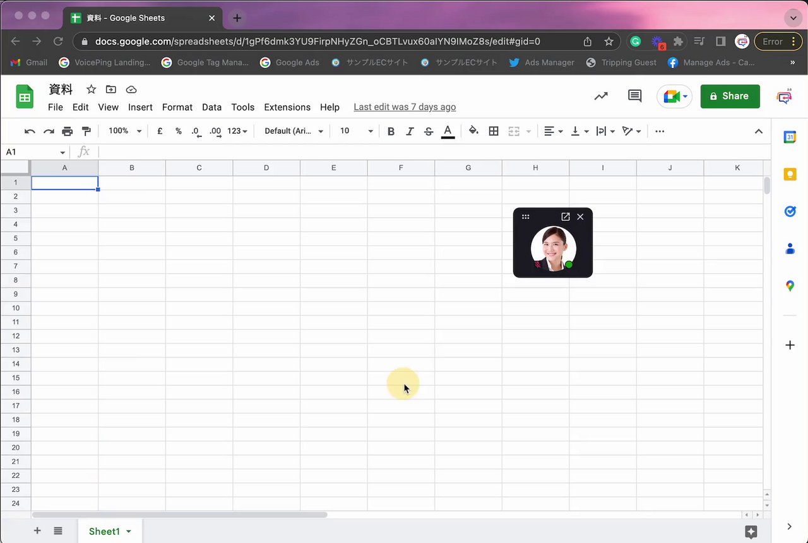Open the Horizontal align dropdown
Image resolution: width=808 pixels, height=543 pixels.
click(x=554, y=131)
